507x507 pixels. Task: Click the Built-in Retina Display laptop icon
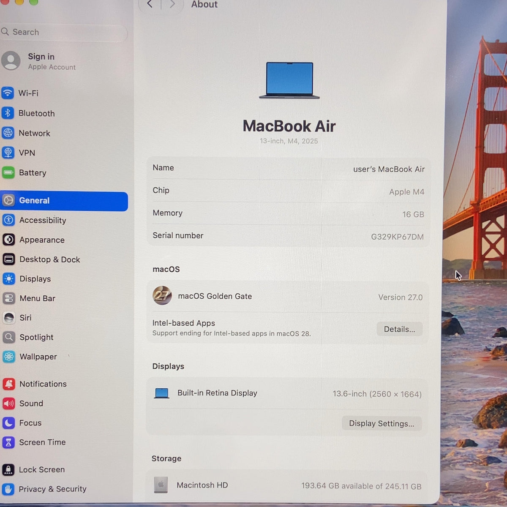coord(162,393)
